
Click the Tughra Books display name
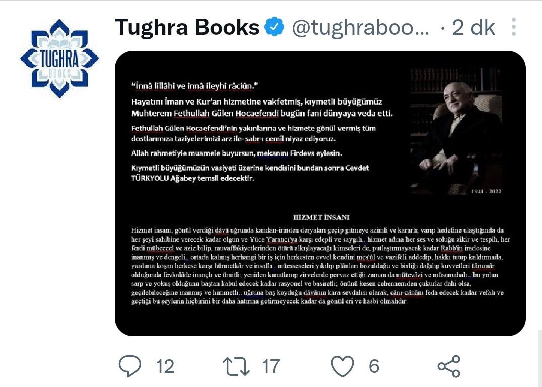[187, 27]
